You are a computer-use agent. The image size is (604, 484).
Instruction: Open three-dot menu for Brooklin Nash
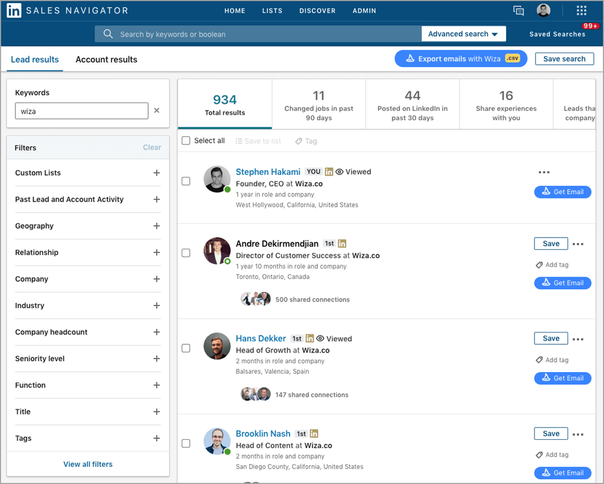578,434
